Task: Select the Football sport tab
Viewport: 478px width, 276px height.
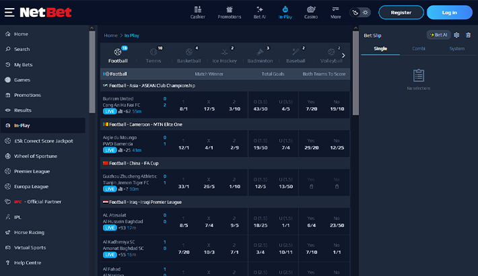Action: 118,55
